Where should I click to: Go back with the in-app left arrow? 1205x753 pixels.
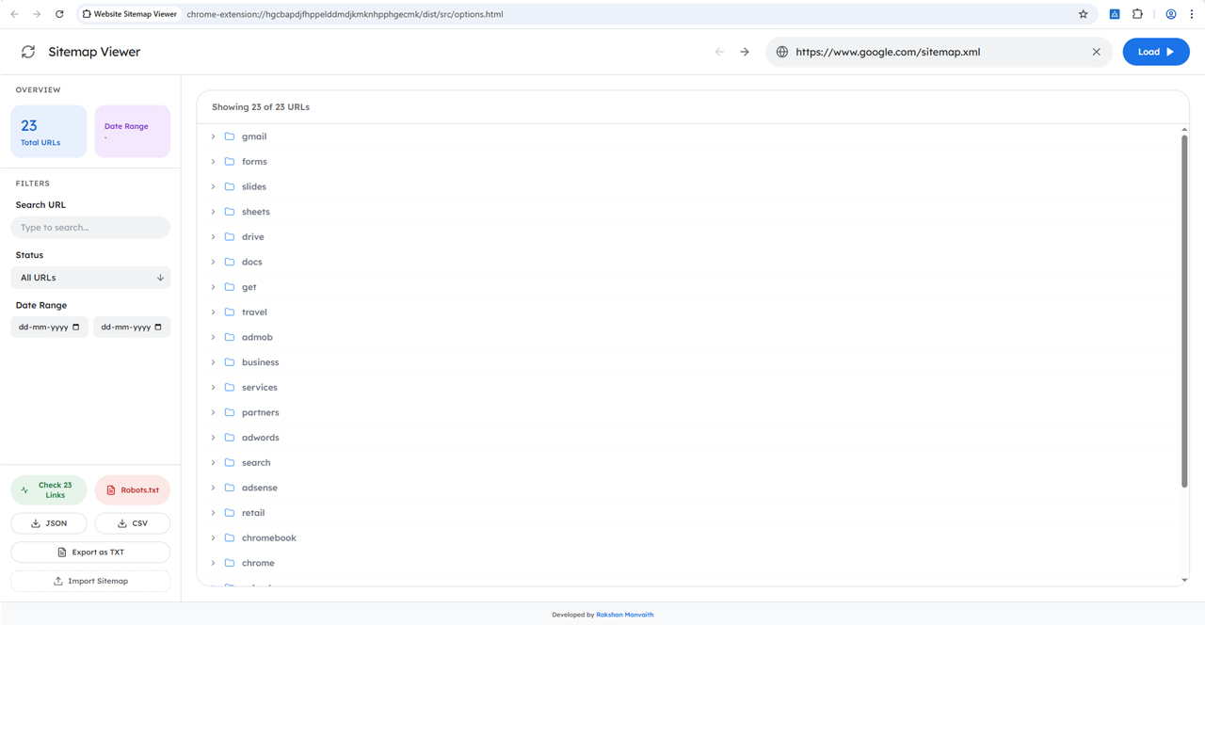(719, 52)
